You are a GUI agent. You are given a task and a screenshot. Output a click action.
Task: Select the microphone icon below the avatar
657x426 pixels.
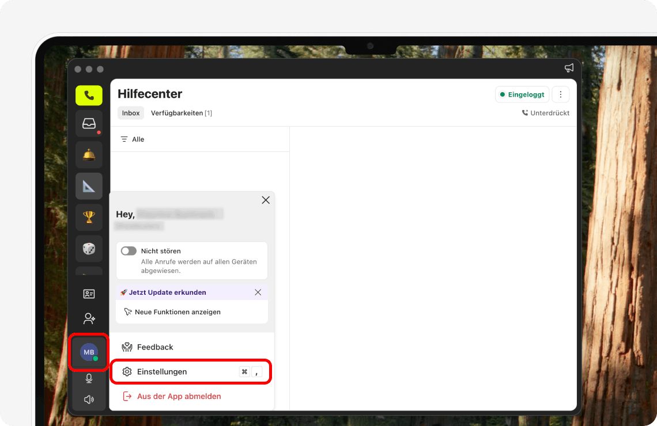89,378
